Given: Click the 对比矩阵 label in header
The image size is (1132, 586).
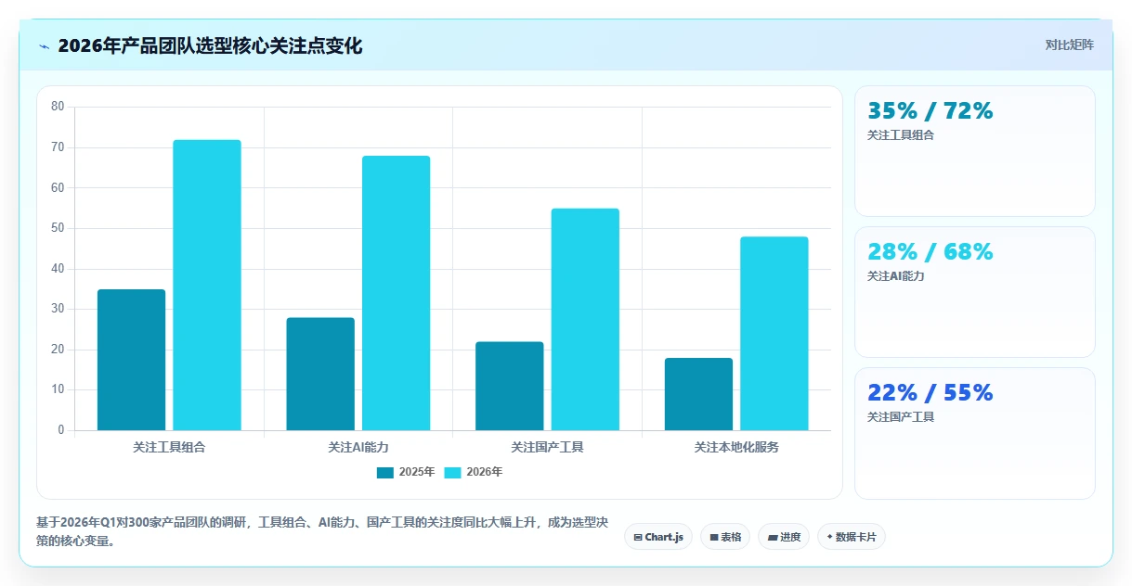Looking at the screenshot, I should tap(1070, 45).
